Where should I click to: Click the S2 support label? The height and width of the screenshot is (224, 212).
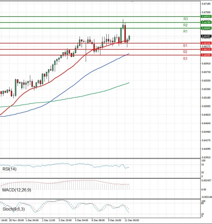(185, 52)
